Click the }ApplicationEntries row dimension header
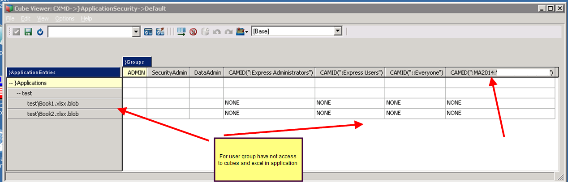568x182 pixels. point(64,72)
